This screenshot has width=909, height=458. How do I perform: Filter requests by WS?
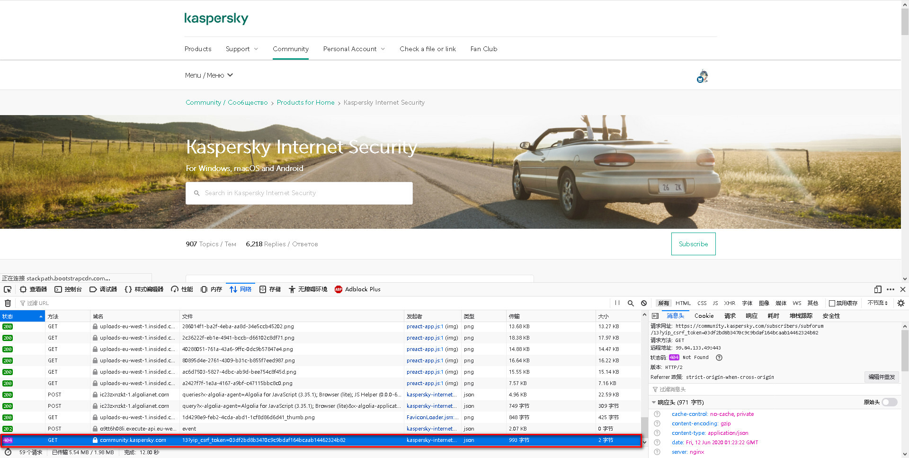[797, 303]
